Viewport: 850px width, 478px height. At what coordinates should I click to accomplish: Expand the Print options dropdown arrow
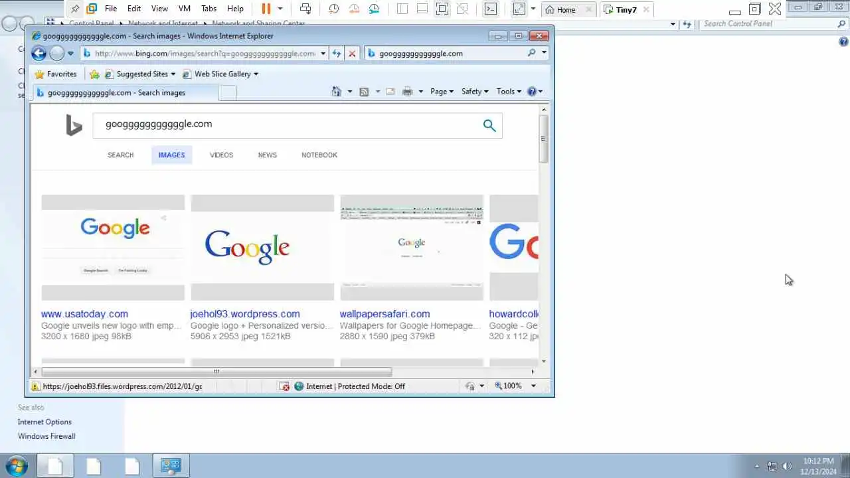(420, 92)
